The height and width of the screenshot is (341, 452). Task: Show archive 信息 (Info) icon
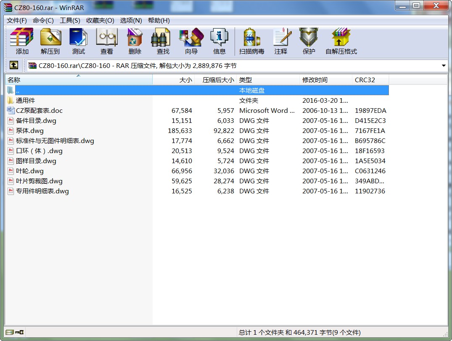coord(219,41)
